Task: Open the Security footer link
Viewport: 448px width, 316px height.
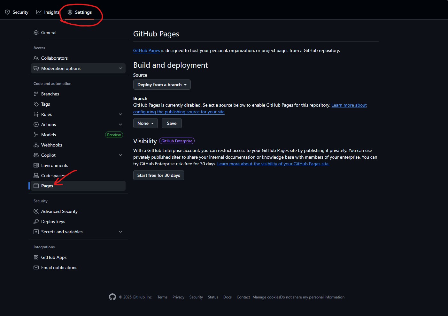Action: [x=196, y=297]
